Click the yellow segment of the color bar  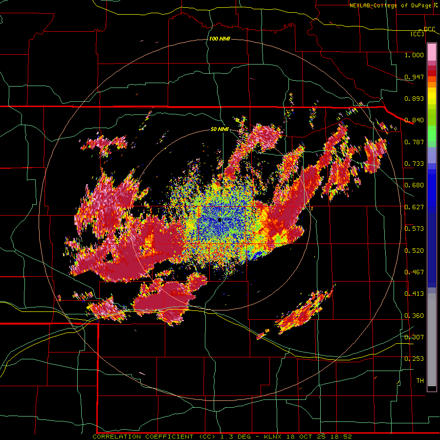[432, 96]
